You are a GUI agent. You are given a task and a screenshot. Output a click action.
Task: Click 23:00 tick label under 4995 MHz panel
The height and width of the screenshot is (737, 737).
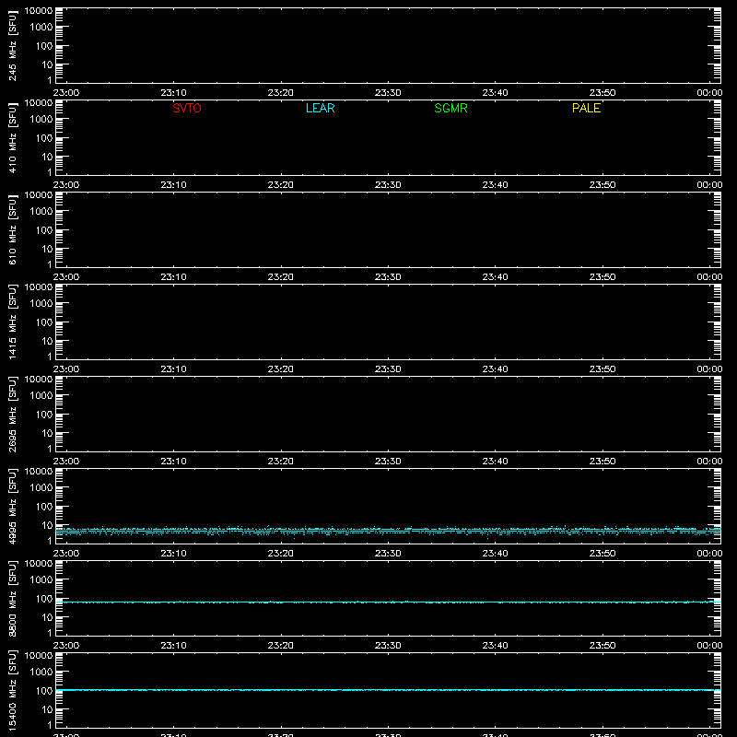tap(66, 554)
